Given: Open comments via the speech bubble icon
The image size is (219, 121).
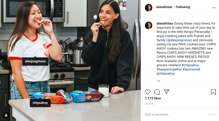Looking at the screenshot, I should (157, 92).
